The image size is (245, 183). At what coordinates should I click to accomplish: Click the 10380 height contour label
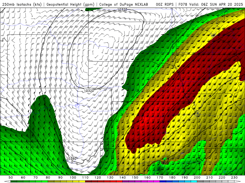click(71, 159)
